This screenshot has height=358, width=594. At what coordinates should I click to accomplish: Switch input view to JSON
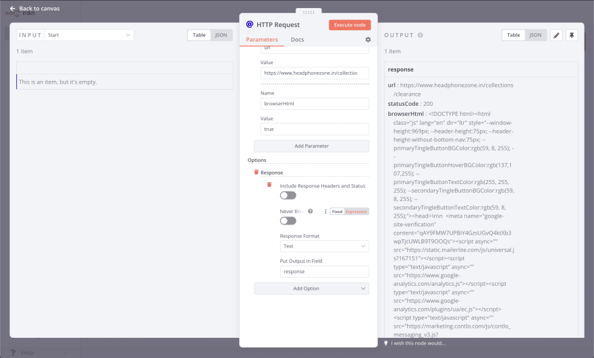[x=221, y=35]
